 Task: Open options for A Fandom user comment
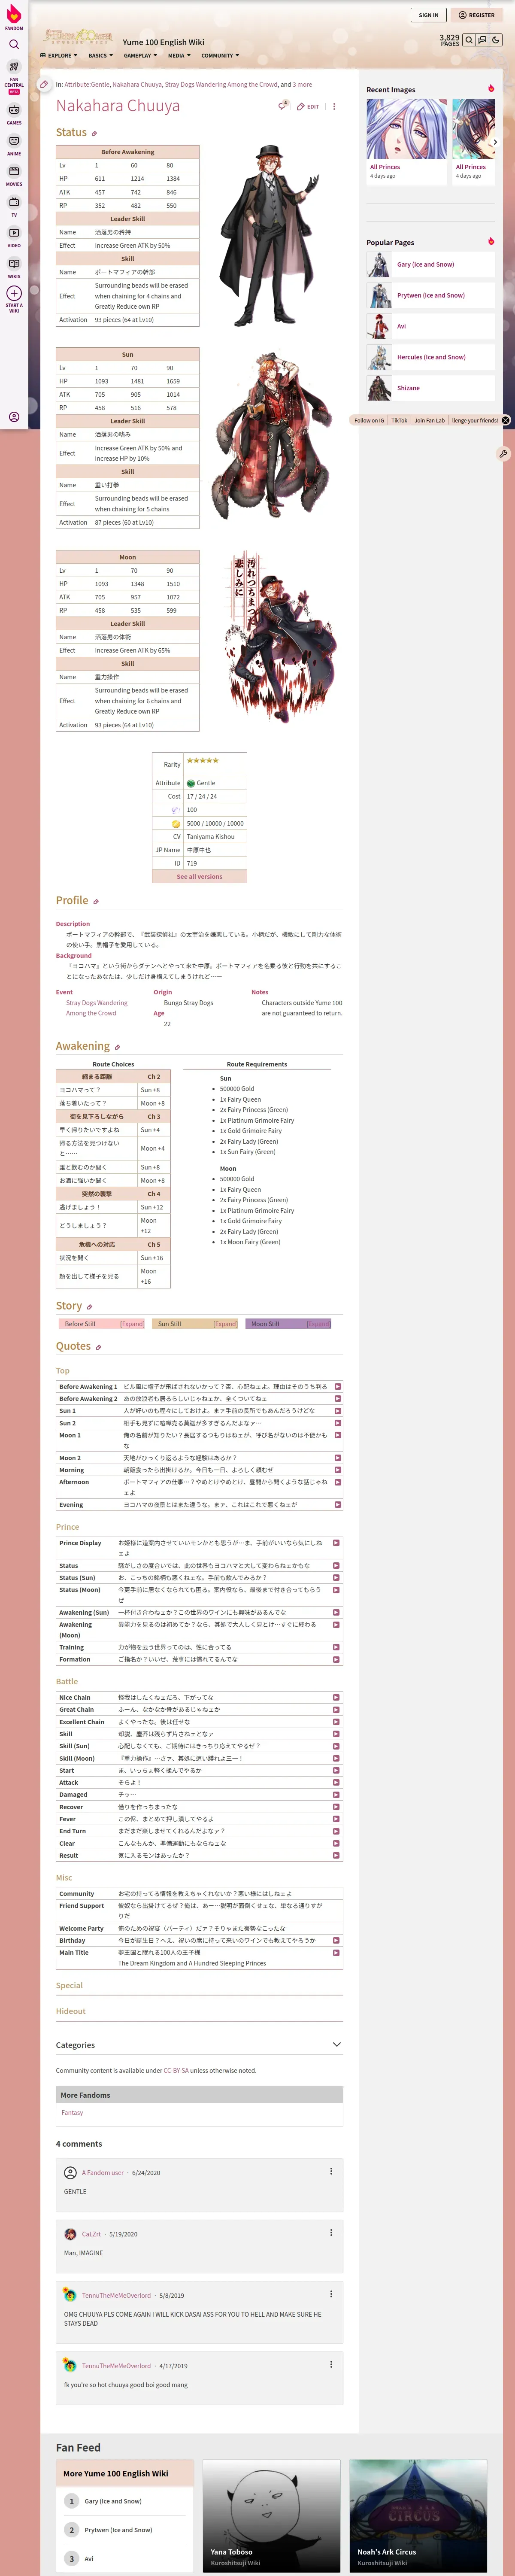(331, 2172)
